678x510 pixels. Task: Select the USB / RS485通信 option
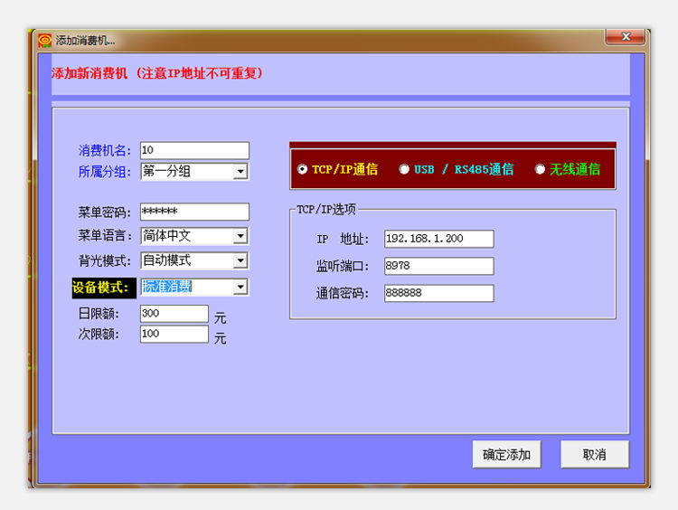coord(404,169)
